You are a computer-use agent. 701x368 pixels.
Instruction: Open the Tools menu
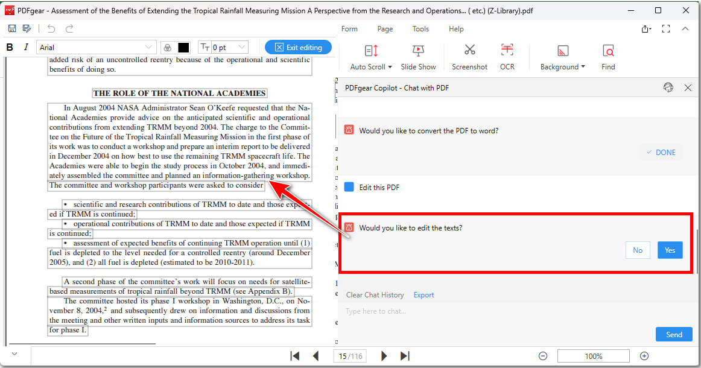pos(420,28)
